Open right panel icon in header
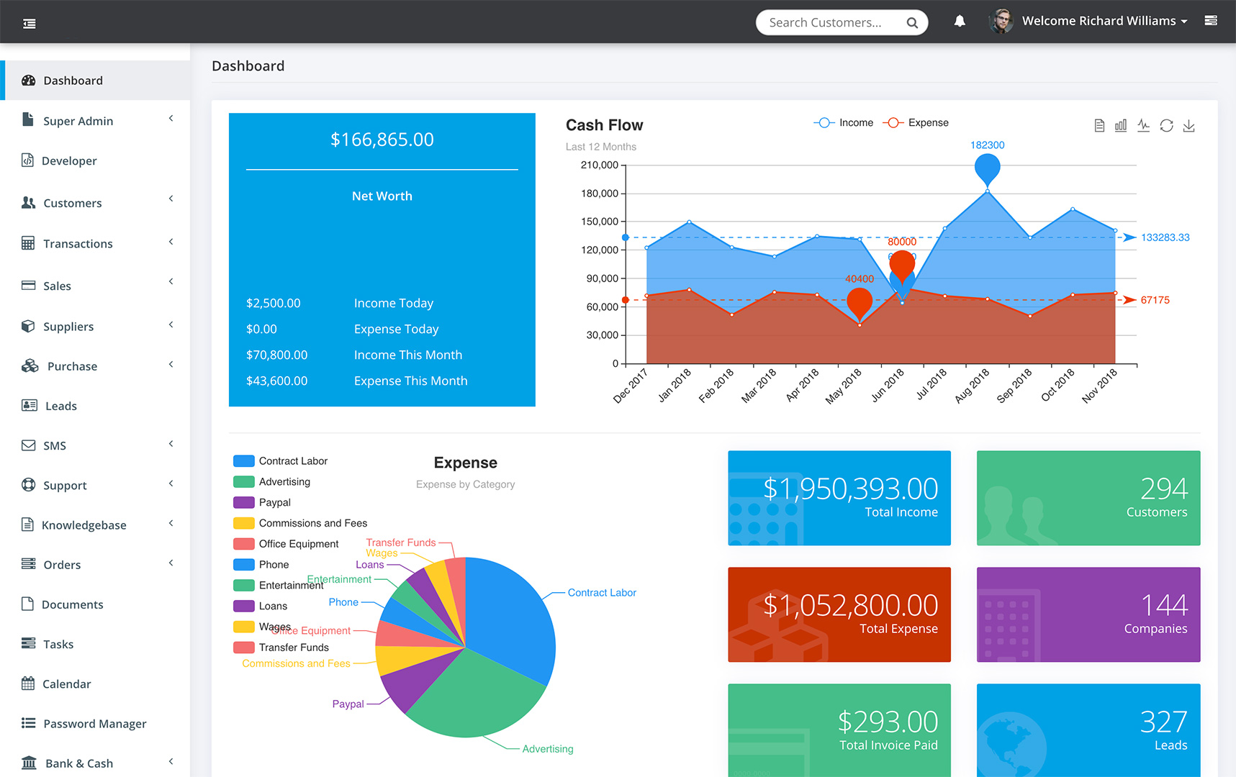Screen dimensions: 1236x777 coord(1211,21)
